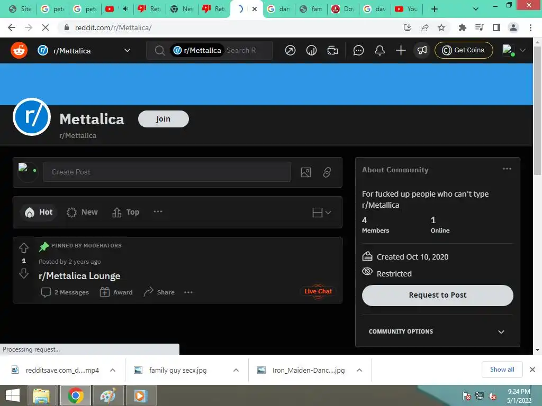Downvote the r/Mettalica Lounge post
This screenshot has width=542, height=406.
(x=23, y=273)
